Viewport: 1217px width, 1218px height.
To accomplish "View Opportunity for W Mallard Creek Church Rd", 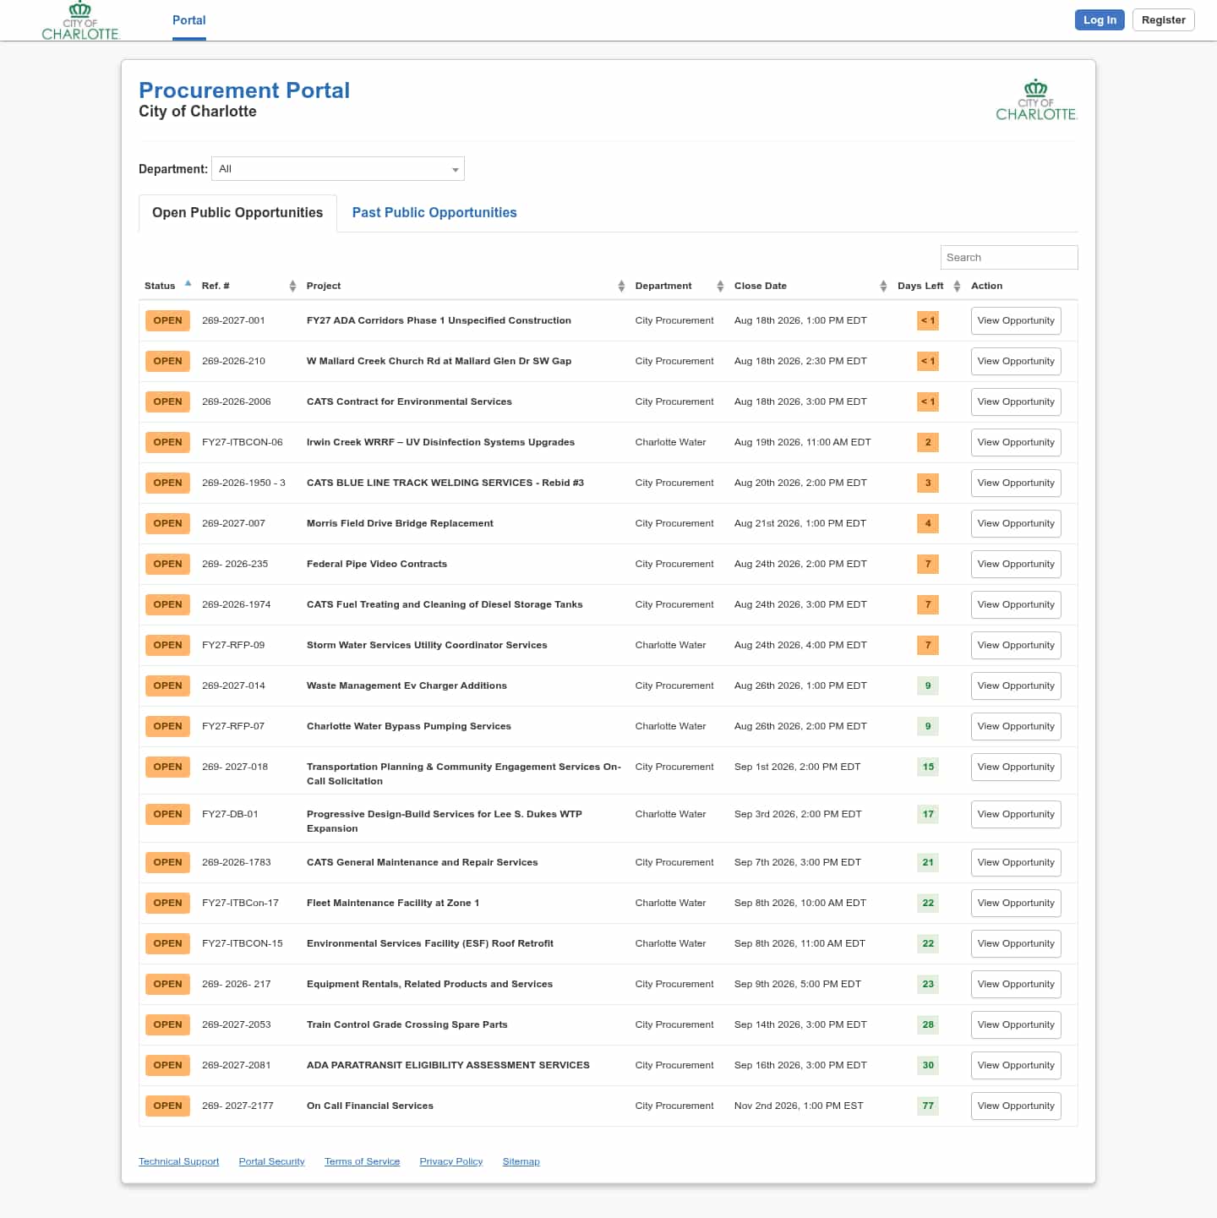I will (x=1016, y=362).
